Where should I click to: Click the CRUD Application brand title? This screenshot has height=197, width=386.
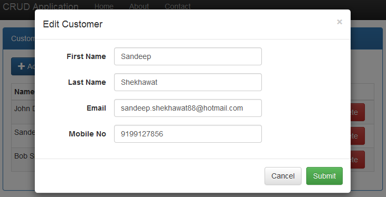tap(40, 6)
